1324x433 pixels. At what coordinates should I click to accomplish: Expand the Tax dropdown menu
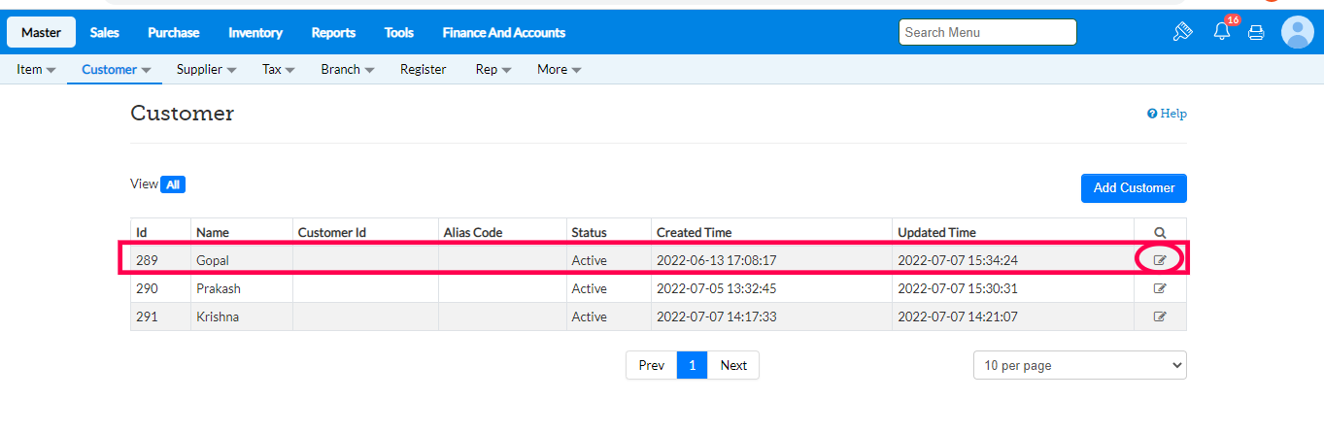278,70
